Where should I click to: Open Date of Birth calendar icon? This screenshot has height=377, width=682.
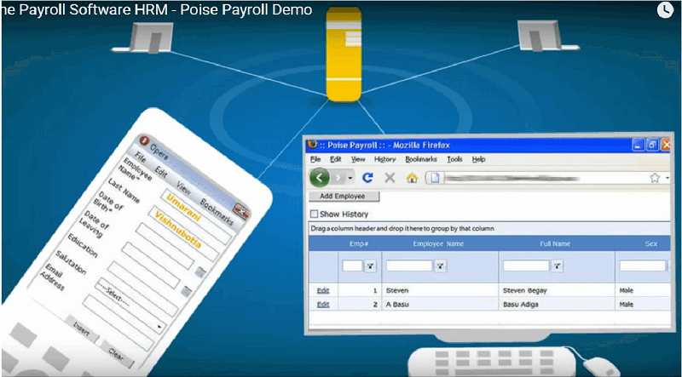click(199, 272)
